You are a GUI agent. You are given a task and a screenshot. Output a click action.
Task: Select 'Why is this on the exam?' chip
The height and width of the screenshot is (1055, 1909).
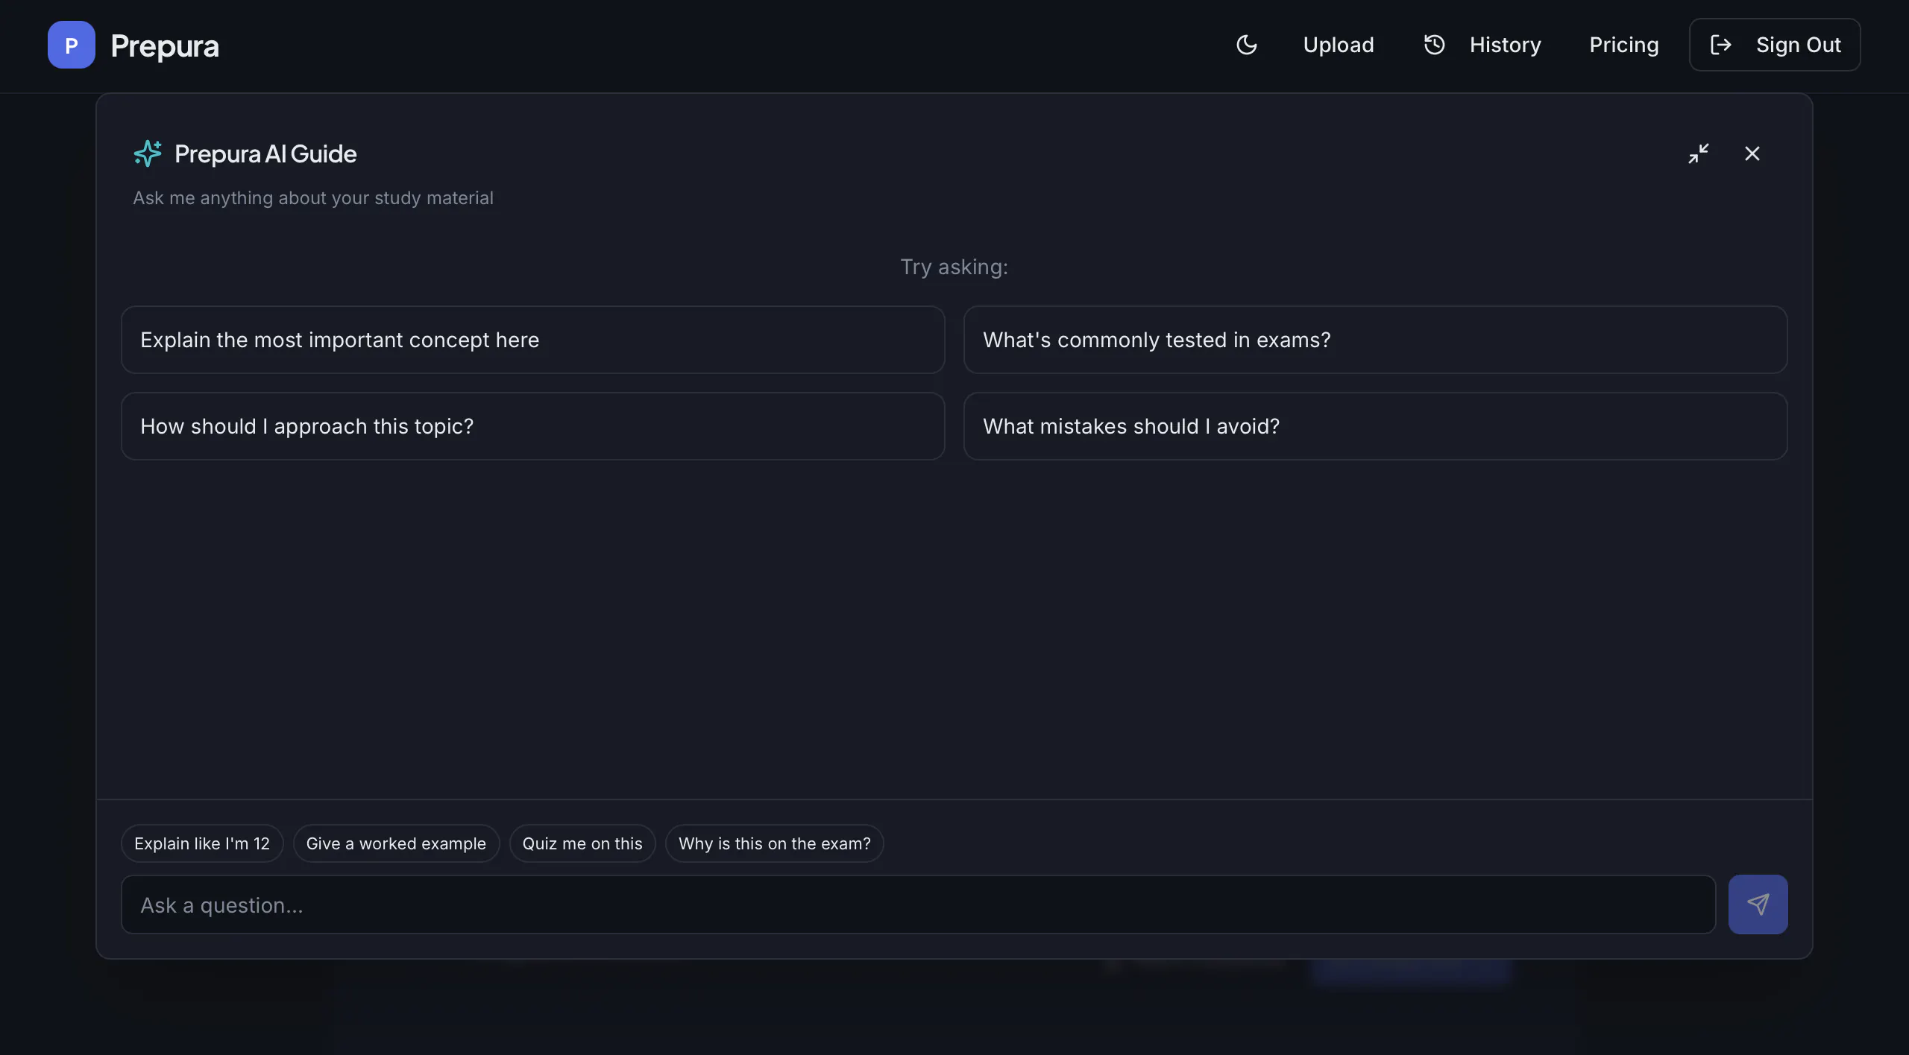[x=775, y=843]
